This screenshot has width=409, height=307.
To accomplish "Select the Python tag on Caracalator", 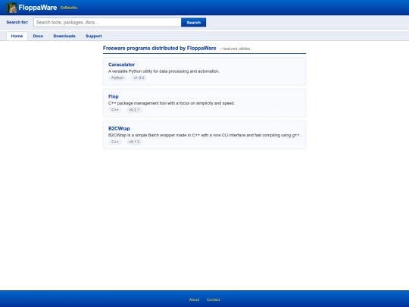I will click(x=117, y=78).
